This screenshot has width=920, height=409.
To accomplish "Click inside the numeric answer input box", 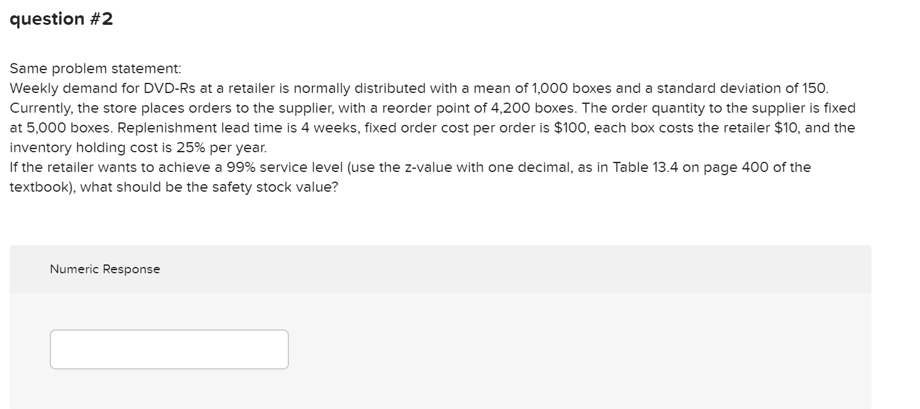I will pos(168,349).
